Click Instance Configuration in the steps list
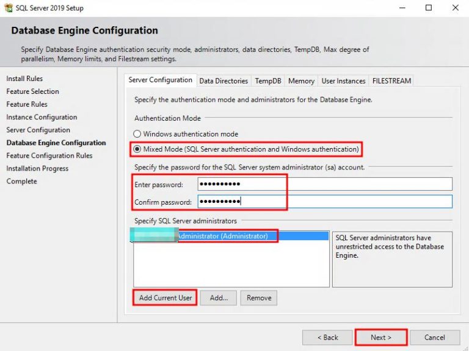469x351 pixels. pos(42,117)
